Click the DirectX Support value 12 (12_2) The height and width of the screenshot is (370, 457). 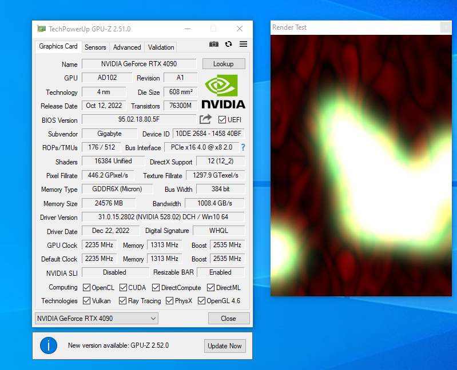(221, 161)
